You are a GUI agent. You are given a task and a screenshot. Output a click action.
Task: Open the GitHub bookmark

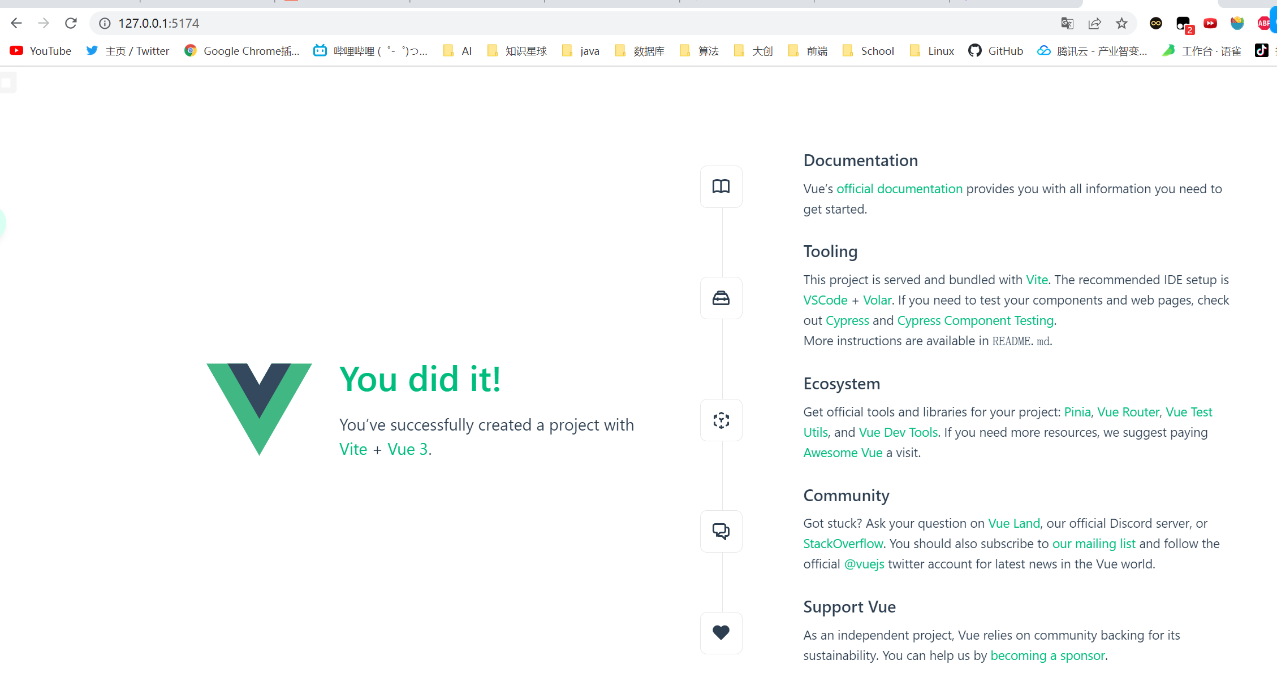click(996, 51)
